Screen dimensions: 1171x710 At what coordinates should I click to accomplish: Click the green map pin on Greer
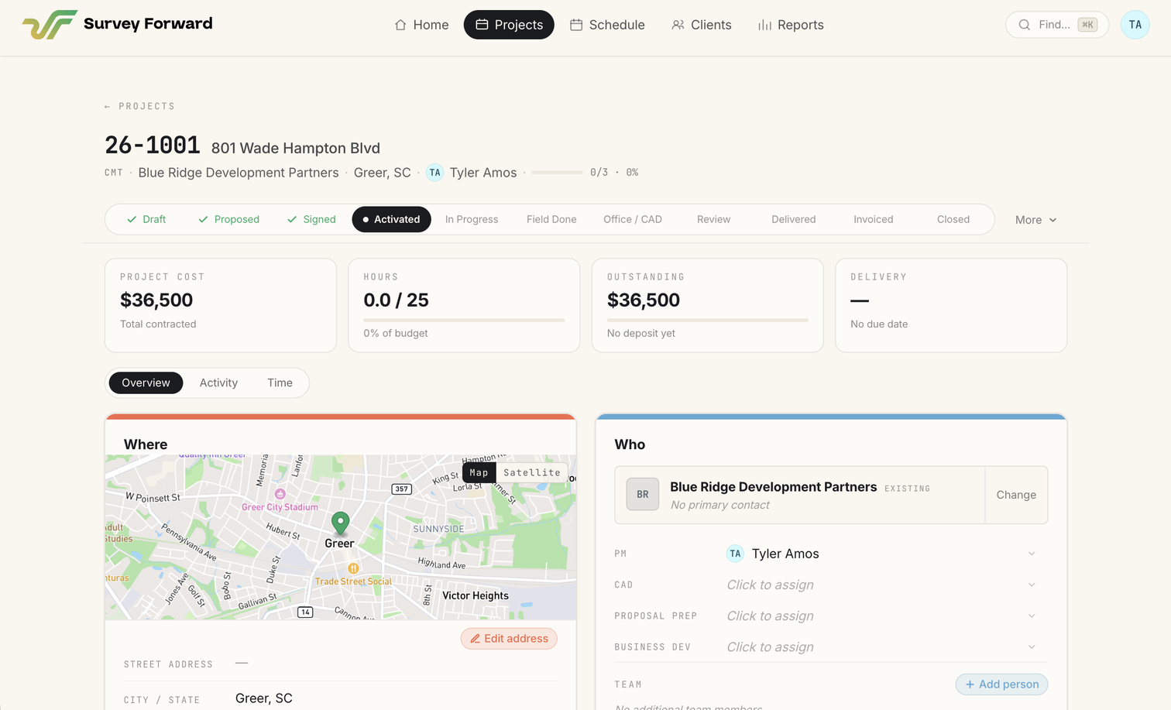pos(340,523)
